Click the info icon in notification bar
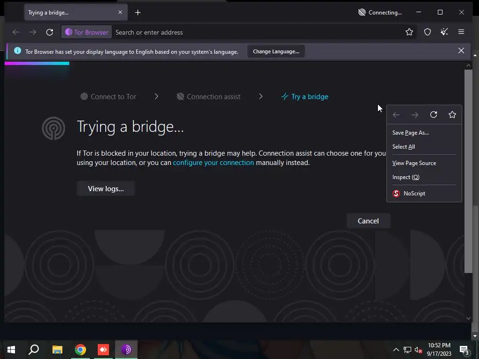Image resolution: width=479 pixels, height=359 pixels. pyautogui.click(x=18, y=50)
